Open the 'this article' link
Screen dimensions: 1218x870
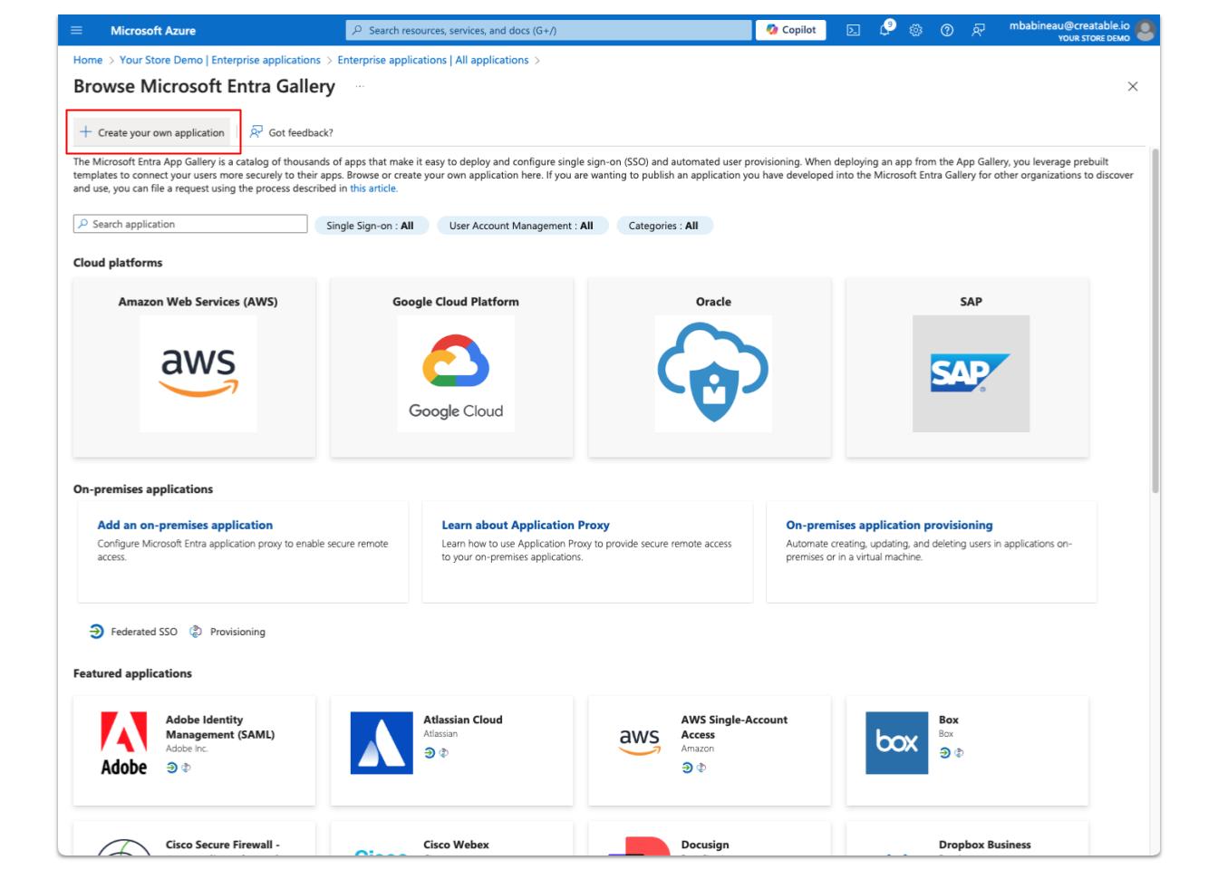[373, 188]
